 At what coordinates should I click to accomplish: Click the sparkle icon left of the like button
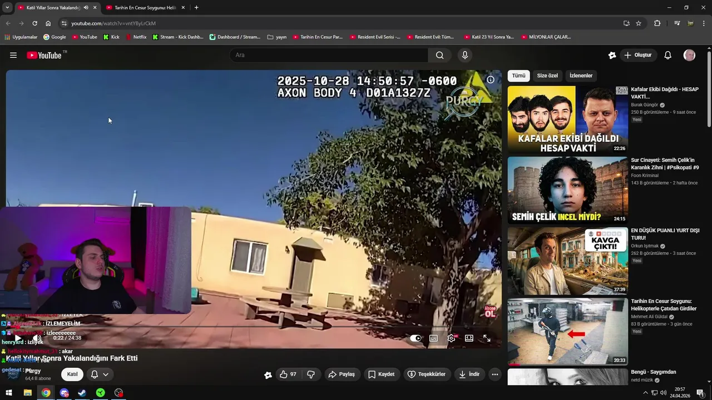[x=268, y=375]
